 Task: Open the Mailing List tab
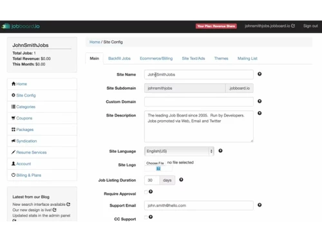point(247,58)
